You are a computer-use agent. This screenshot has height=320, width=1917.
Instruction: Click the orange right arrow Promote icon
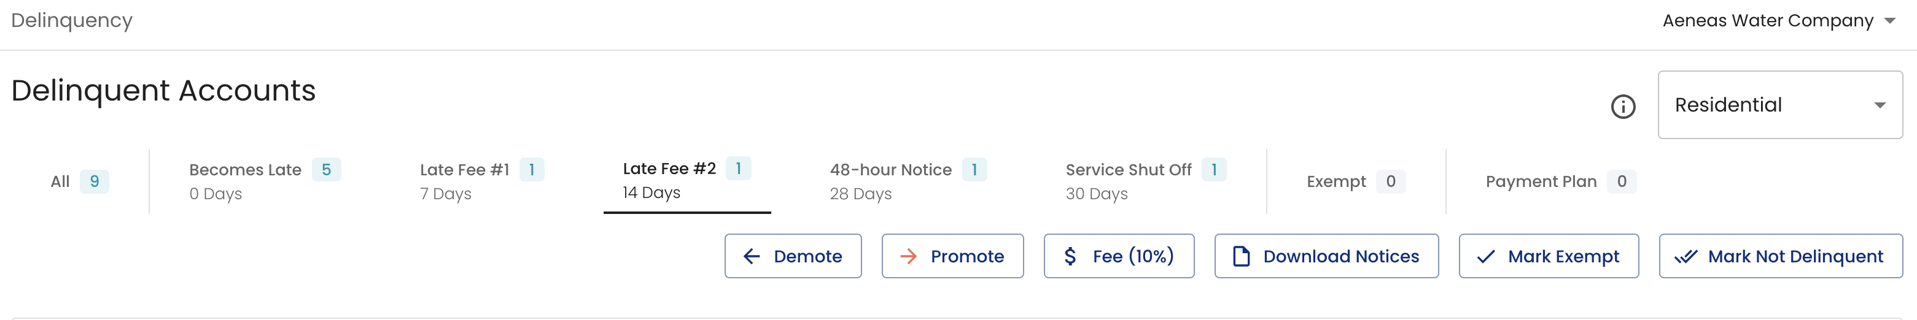pyautogui.click(x=908, y=257)
